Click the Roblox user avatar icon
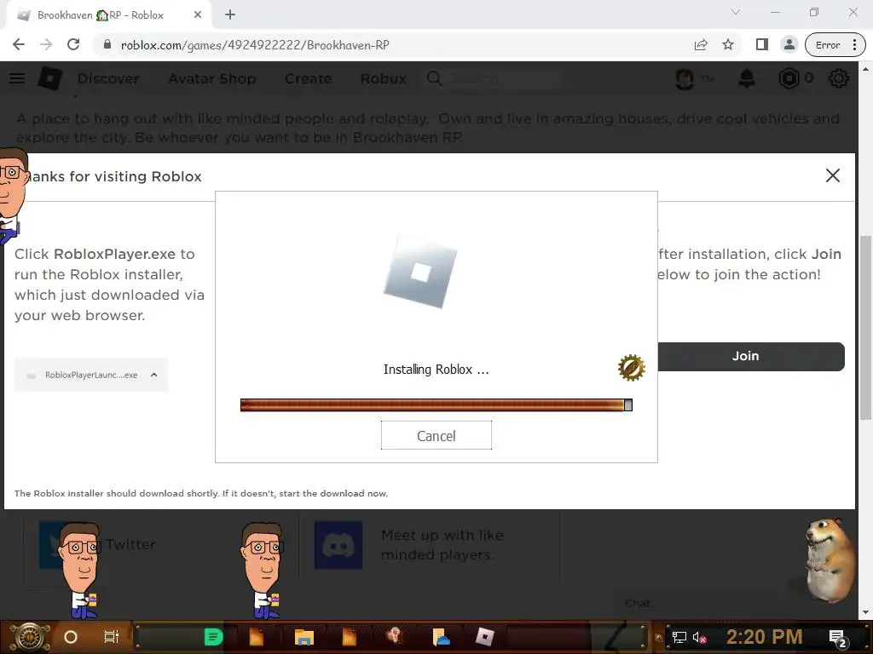Screen dimensions: 873x654 click(x=685, y=79)
